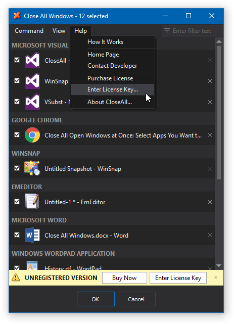Viewport: 234px width, 324px height.
Task: Uncheck the Untitled-1 EmEditor checkbox
Action: point(17,202)
